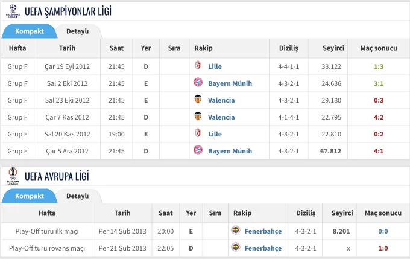Click Fenerbahçe crest, 14 Şub 2013 row
This screenshot has width=410, height=259.
coord(236,230)
